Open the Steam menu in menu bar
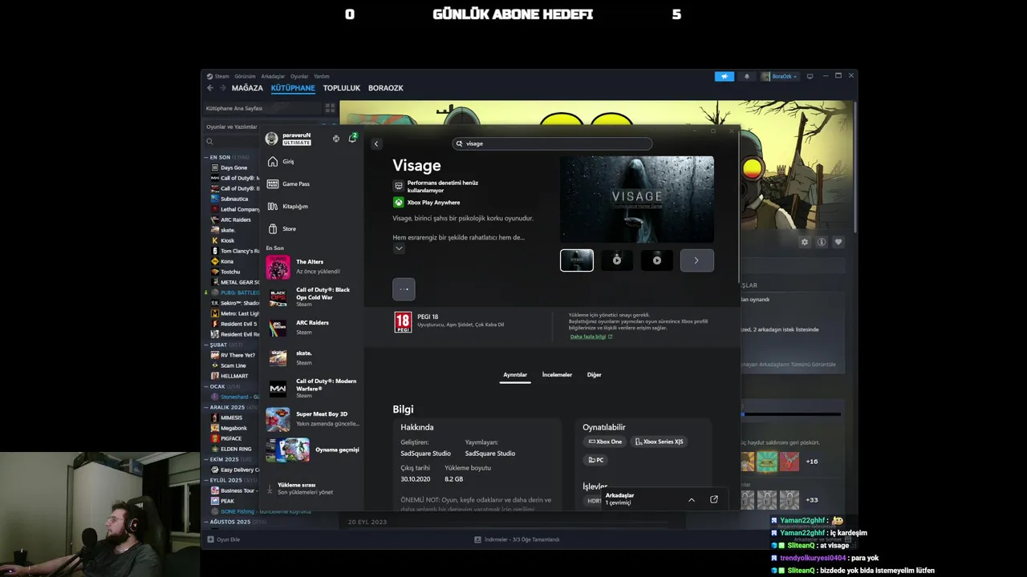The height and width of the screenshot is (577, 1027). [x=221, y=76]
